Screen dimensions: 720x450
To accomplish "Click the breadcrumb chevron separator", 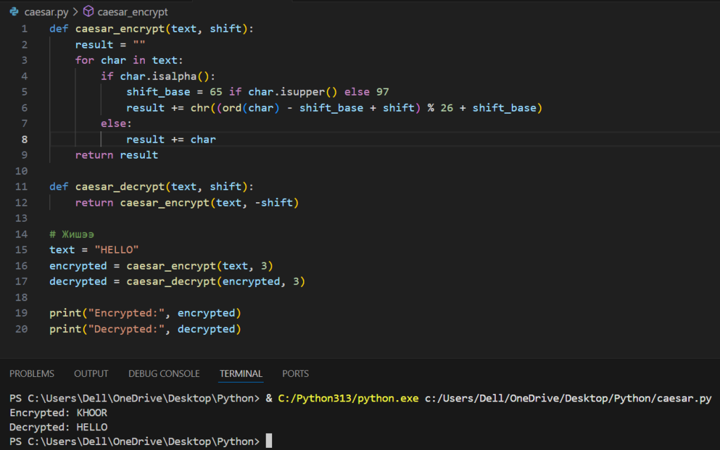I will [75, 12].
